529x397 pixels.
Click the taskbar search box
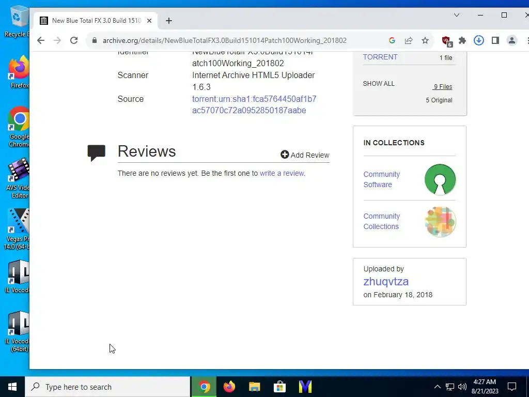(x=107, y=387)
